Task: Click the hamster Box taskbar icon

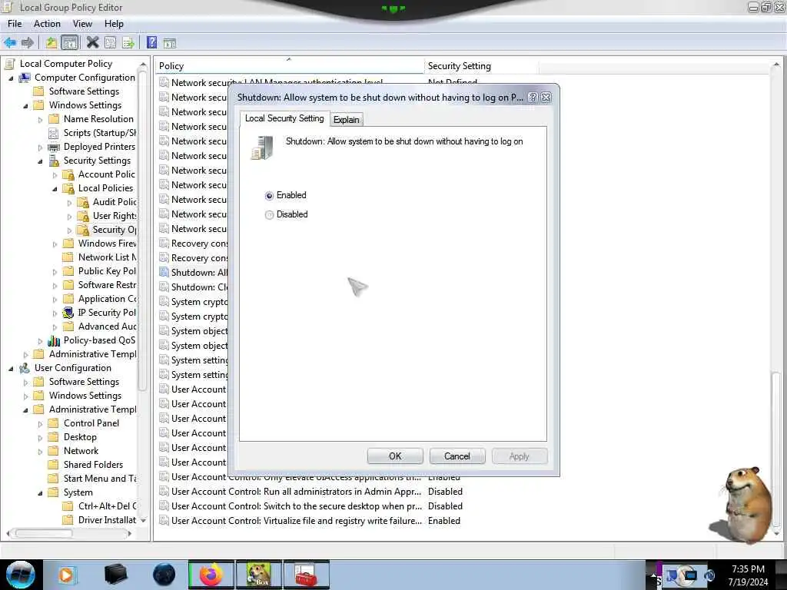Action: point(259,575)
